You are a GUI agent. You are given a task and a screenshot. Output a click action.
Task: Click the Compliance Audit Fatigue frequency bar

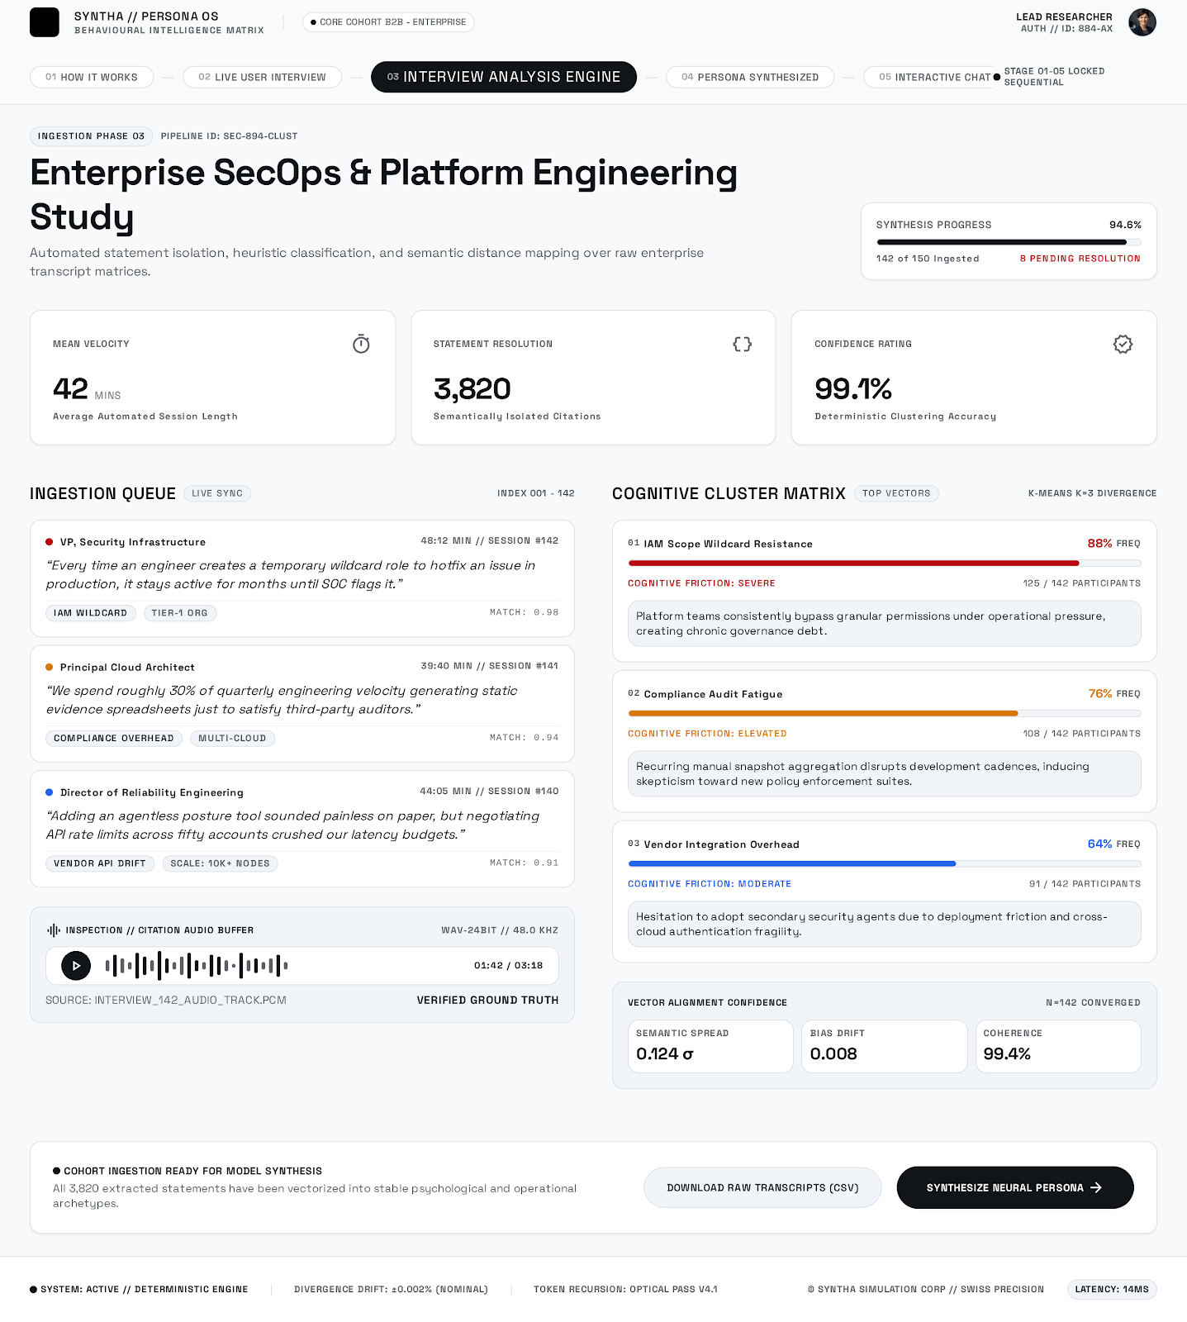click(x=885, y=714)
